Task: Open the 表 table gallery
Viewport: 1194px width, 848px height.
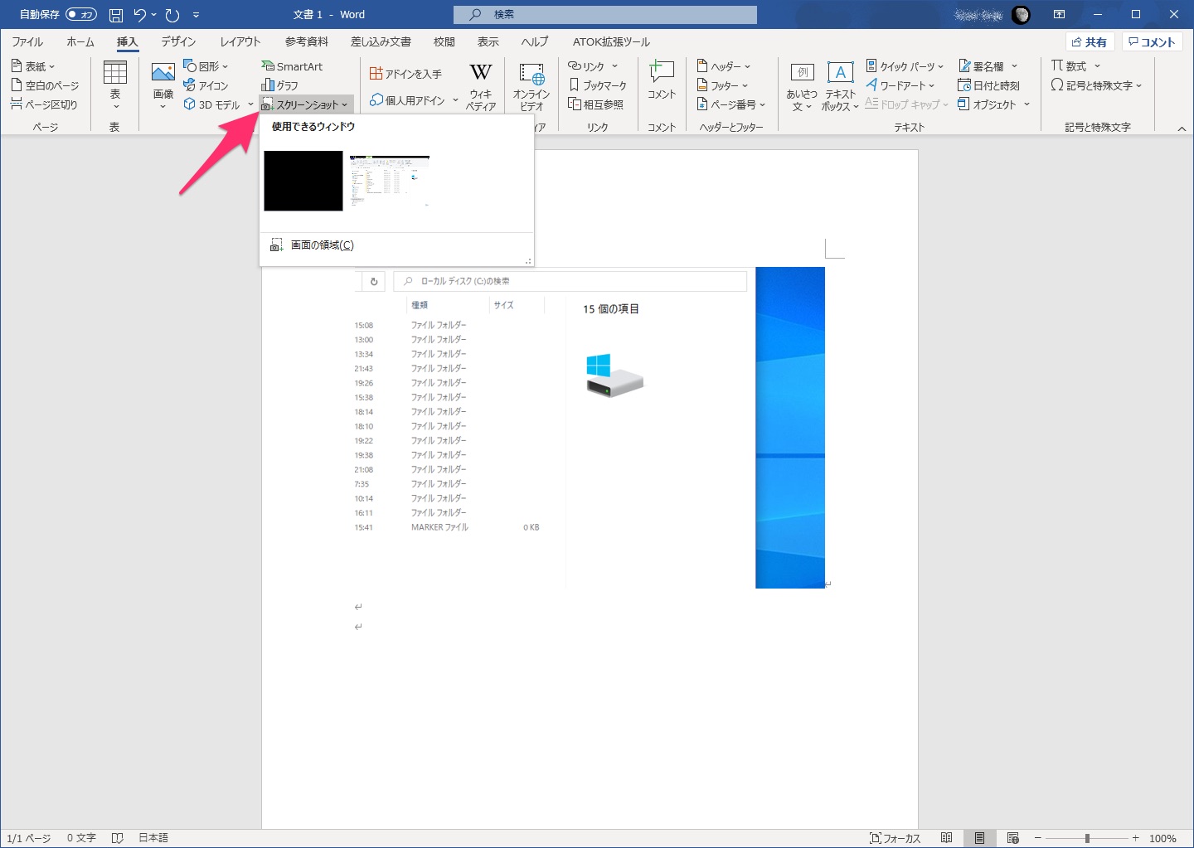Action: coord(115,85)
